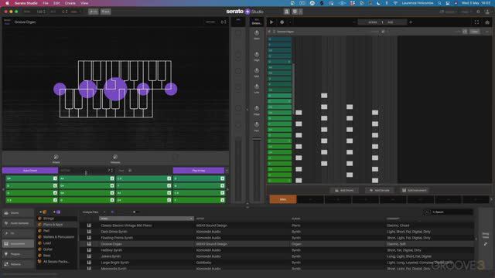Open the Song View panel on the right
The height and width of the screenshot is (278, 495).
tap(485, 239)
